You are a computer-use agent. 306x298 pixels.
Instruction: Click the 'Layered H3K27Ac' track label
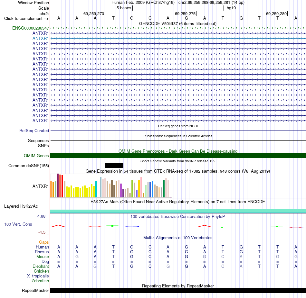tap(21, 206)
